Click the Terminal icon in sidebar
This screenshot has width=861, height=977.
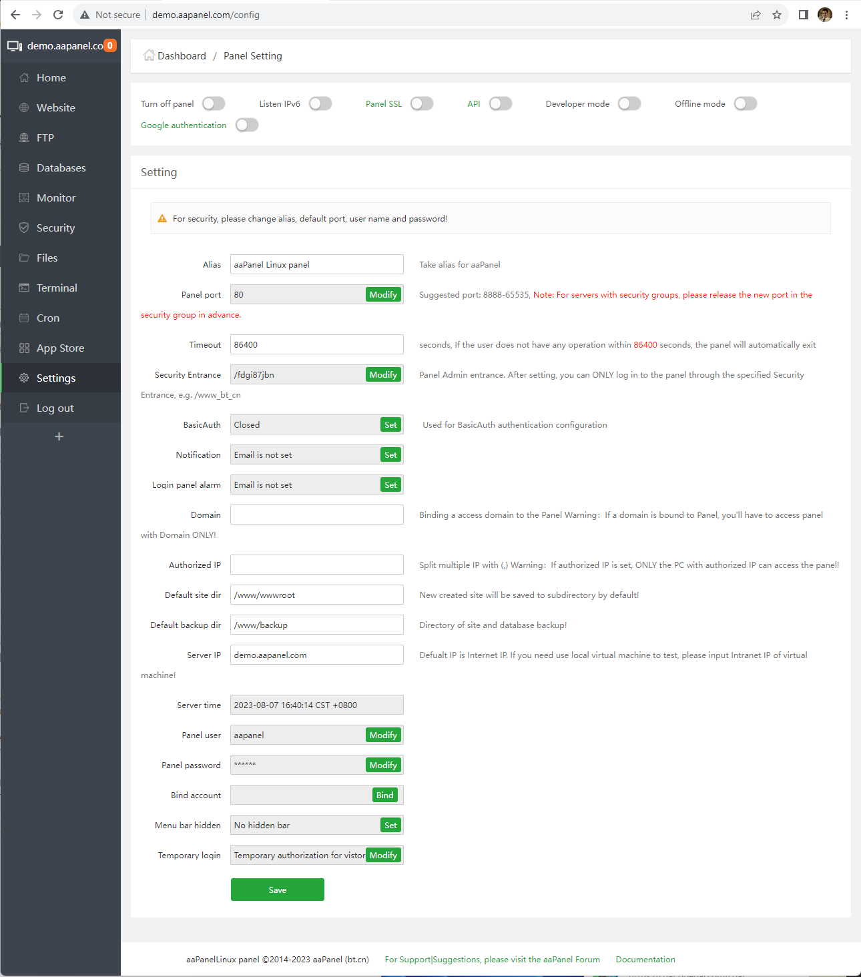click(x=24, y=288)
